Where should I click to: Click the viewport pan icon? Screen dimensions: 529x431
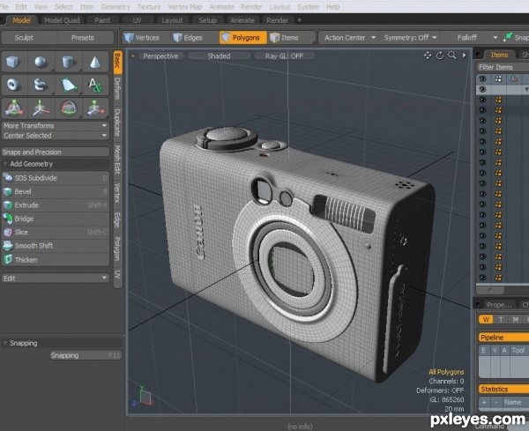(x=428, y=56)
